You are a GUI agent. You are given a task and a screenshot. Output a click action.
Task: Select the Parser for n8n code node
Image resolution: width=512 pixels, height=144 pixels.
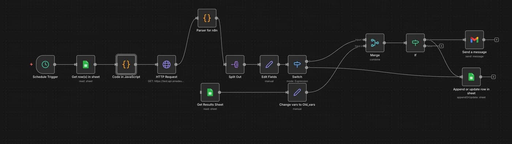click(207, 18)
